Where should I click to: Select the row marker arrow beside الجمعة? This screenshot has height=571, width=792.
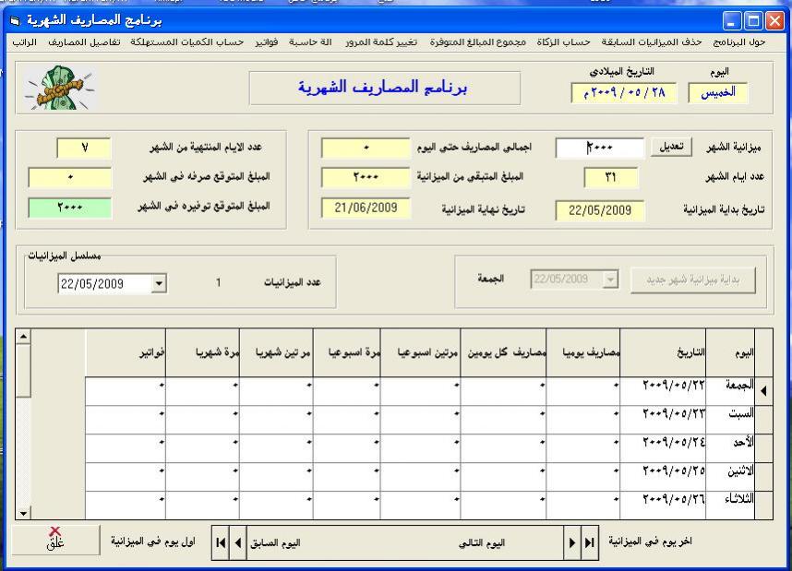pyautogui.click(x=763, y=391)
